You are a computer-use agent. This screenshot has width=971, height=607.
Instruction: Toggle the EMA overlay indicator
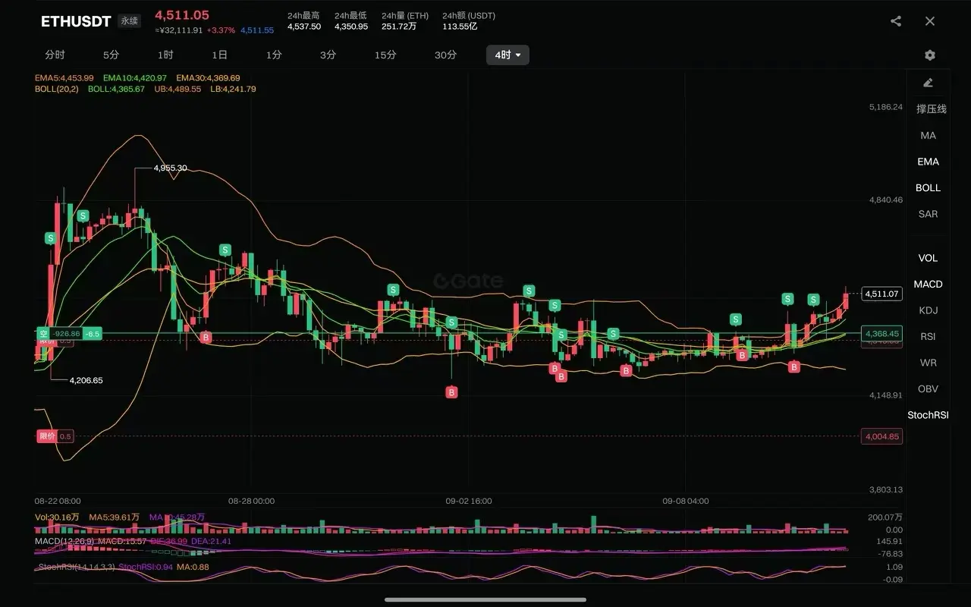(x=928, y=162)
